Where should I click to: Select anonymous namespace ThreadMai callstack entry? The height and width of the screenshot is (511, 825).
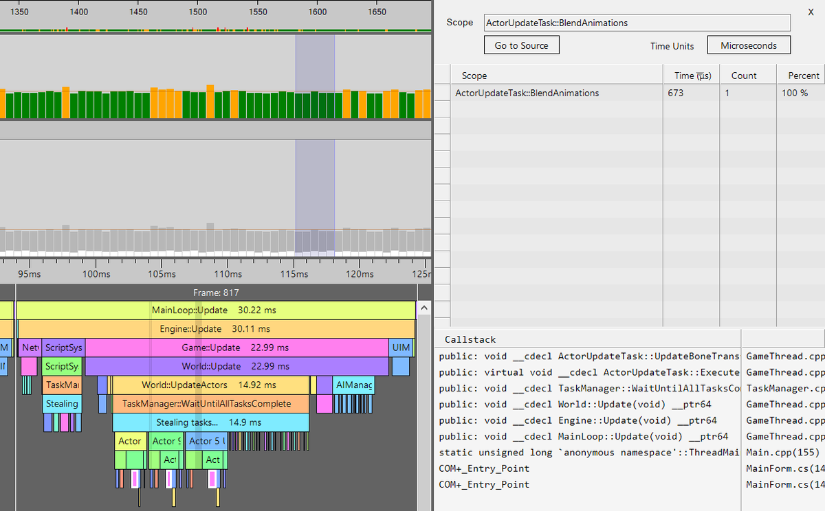pyautogui.click(x=589, y=452)
